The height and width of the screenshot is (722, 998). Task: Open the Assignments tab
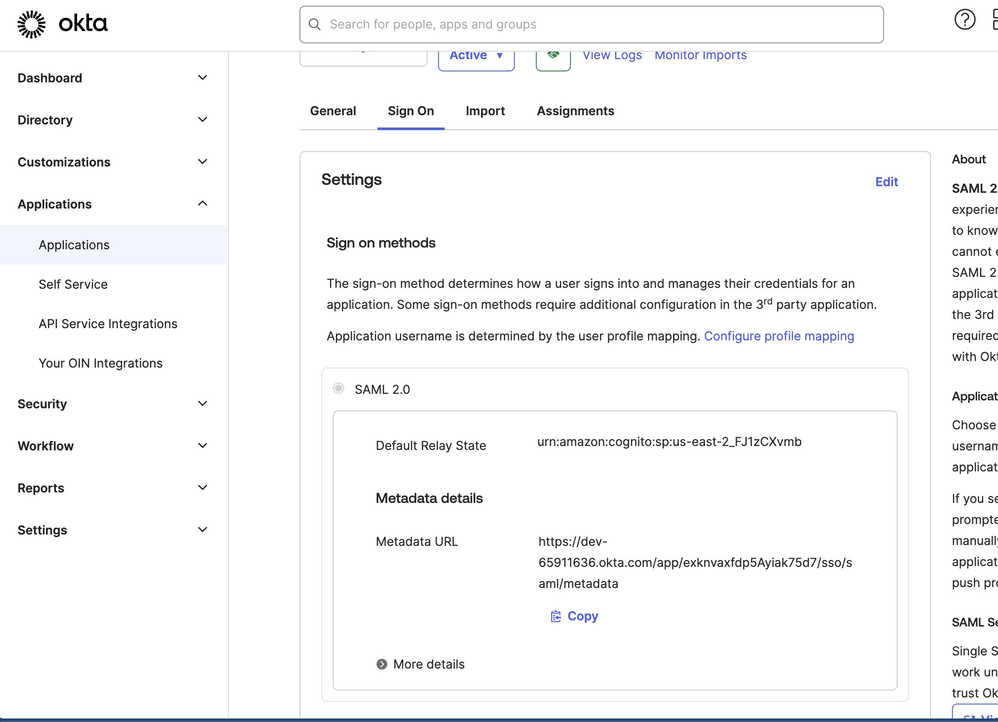[x=575, y=111]
